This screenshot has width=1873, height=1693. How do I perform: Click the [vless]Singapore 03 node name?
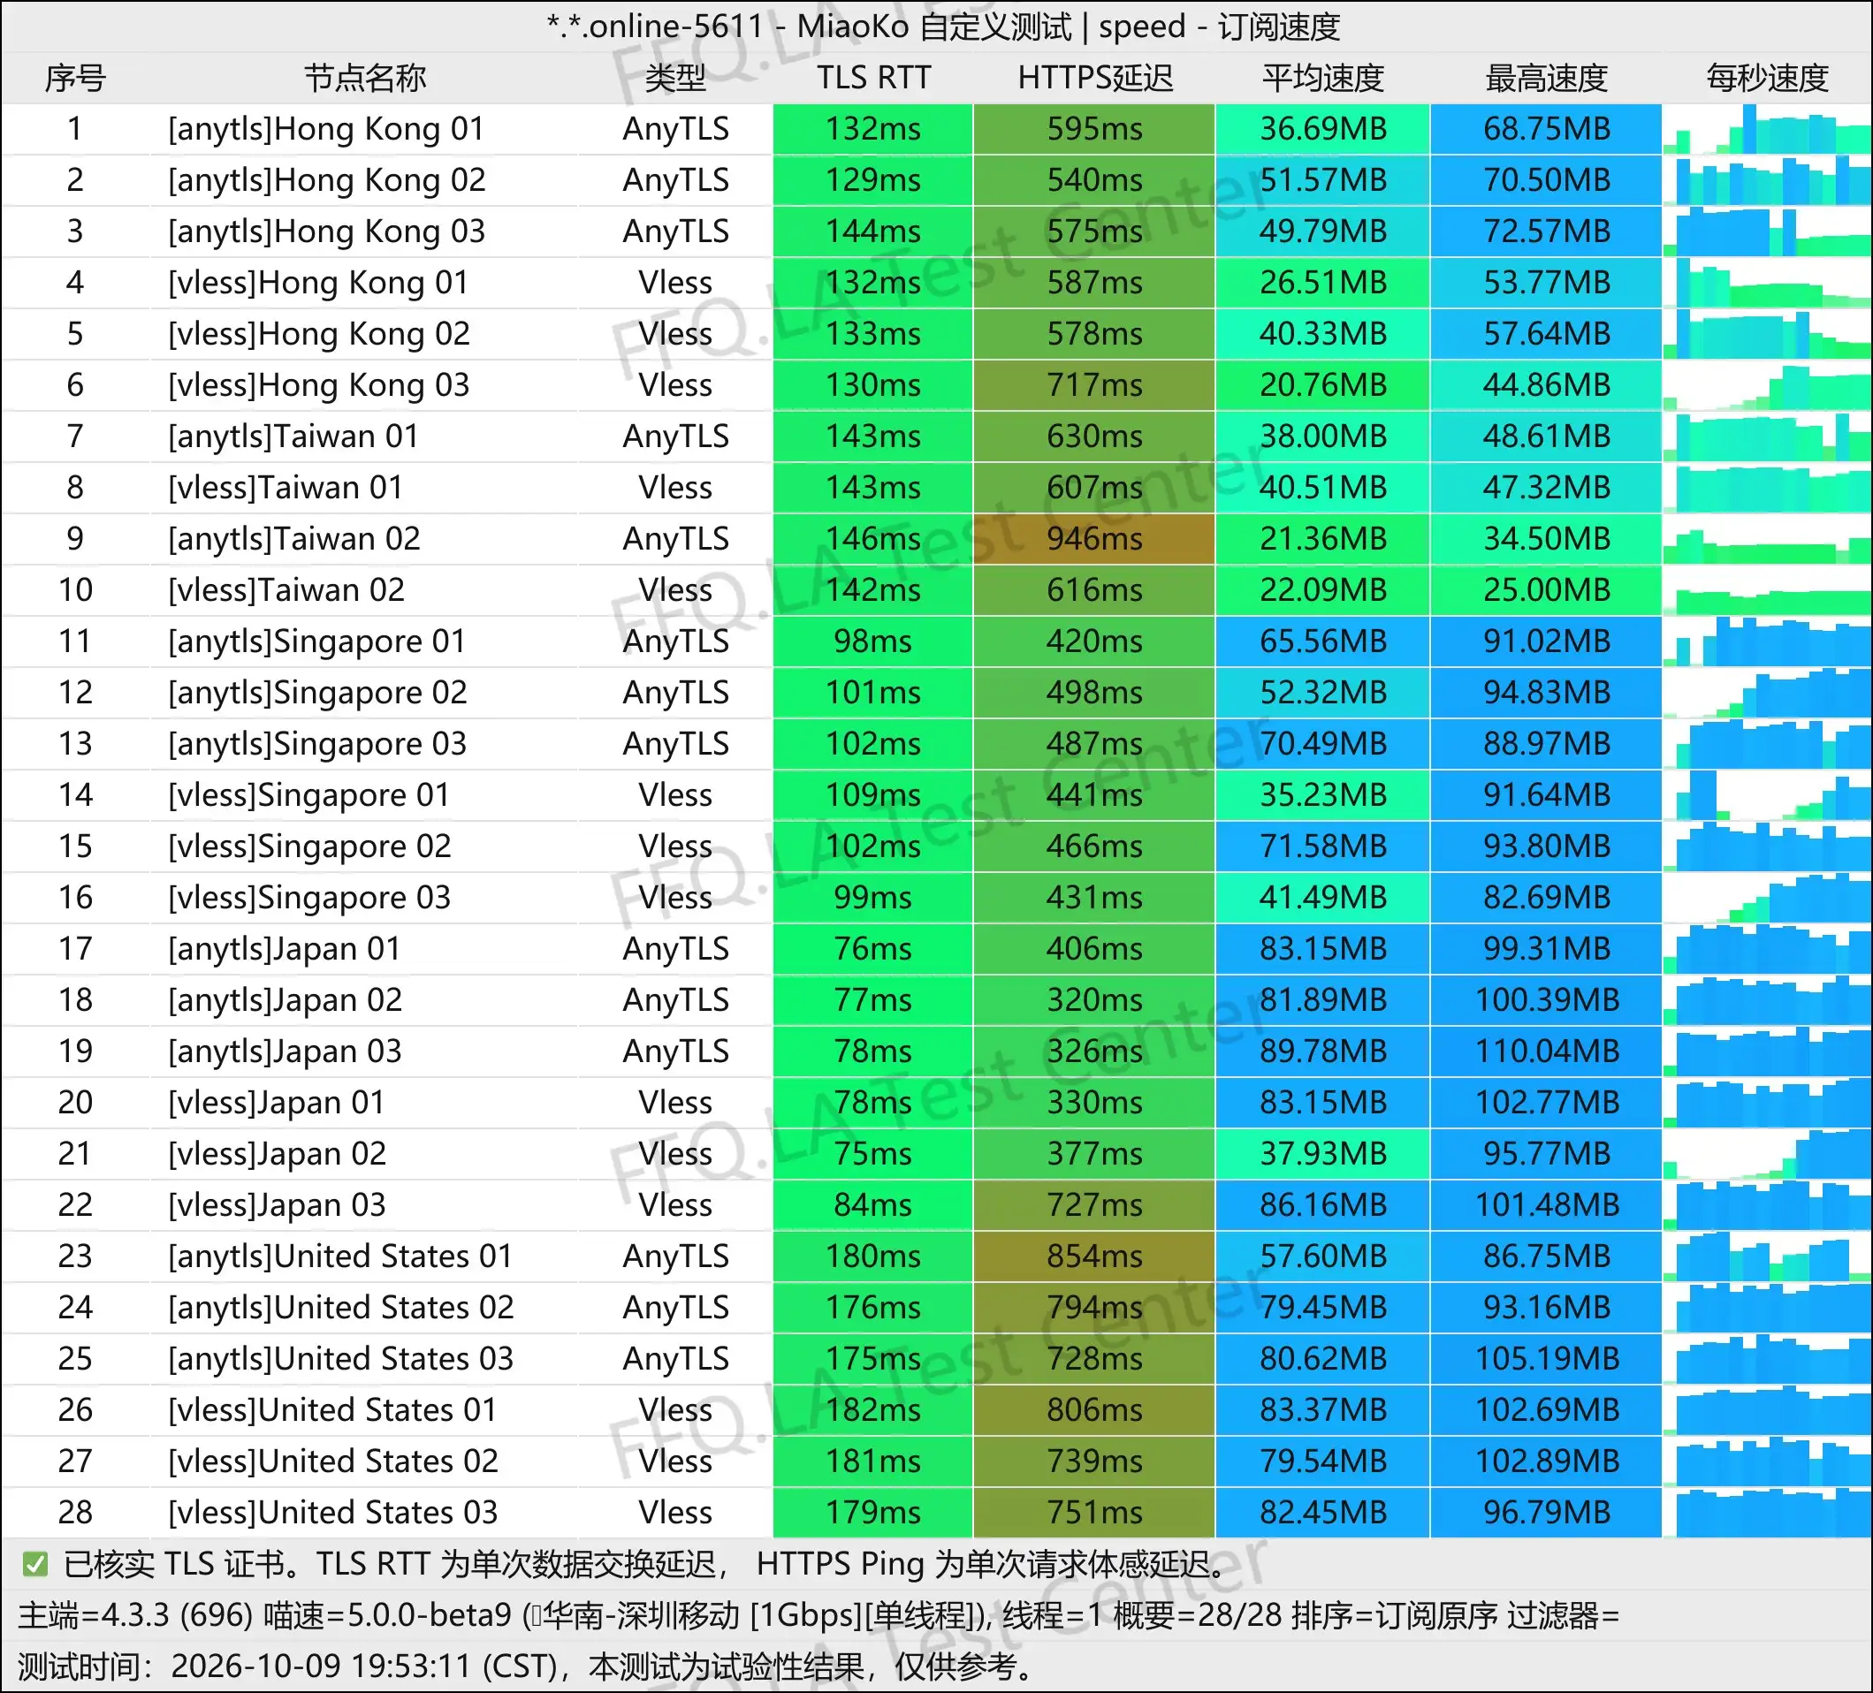click(x=308, y=897)
